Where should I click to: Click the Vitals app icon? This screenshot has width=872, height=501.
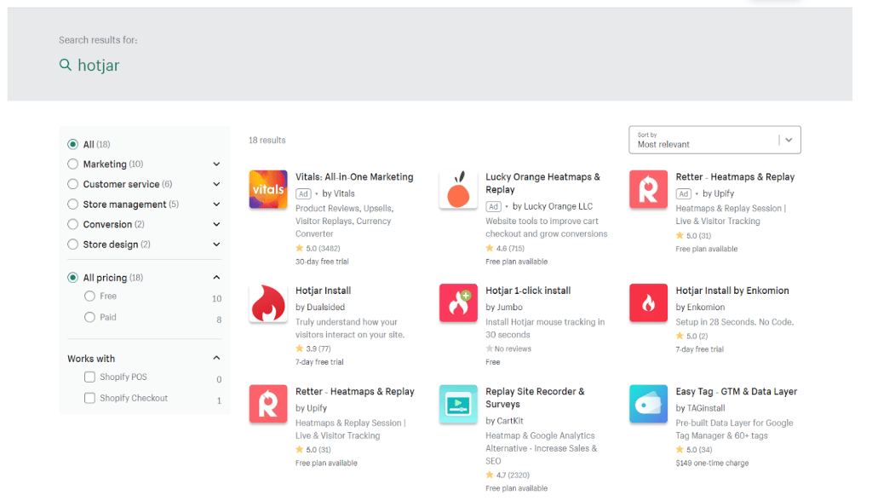[268, 189]
